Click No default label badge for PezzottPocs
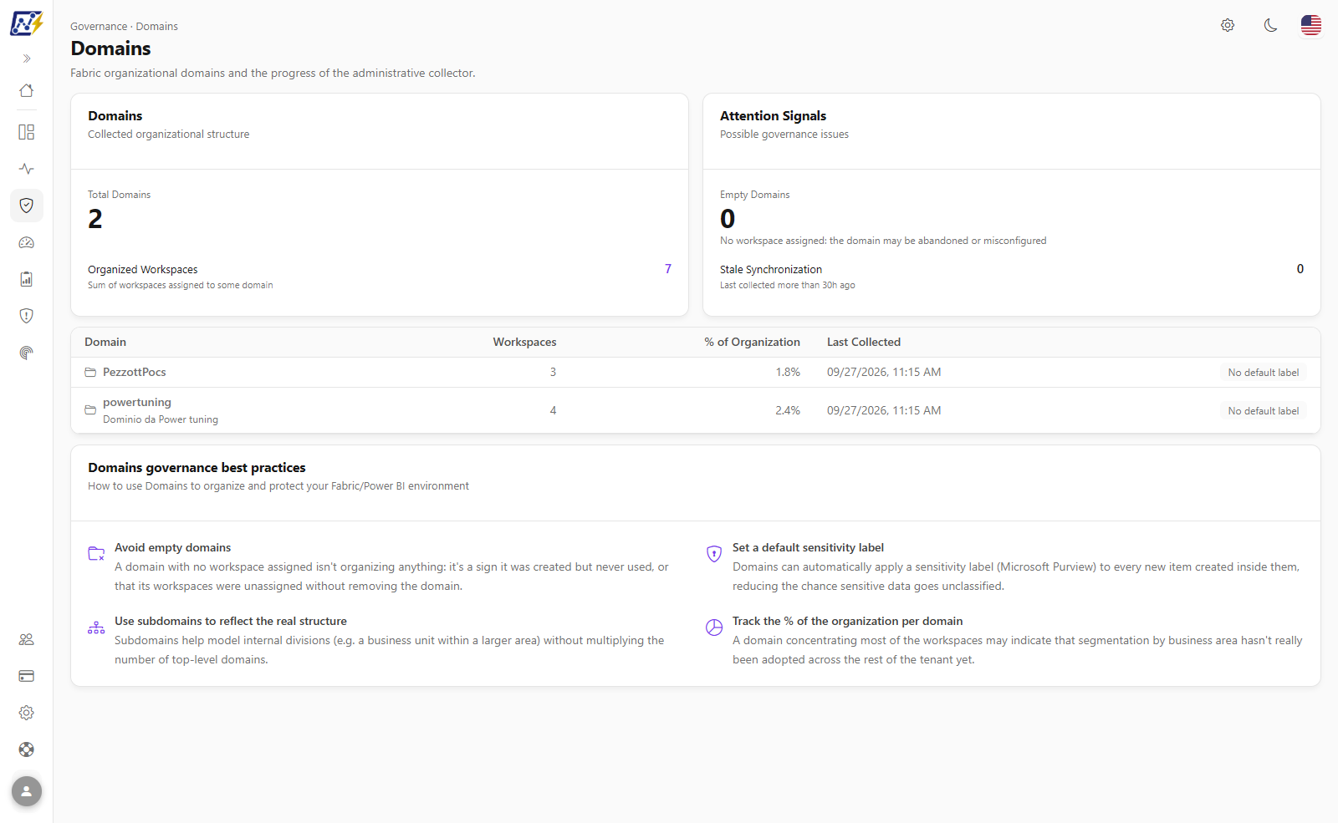Viewport: 1338px width, 823px height. [1264, 373]
